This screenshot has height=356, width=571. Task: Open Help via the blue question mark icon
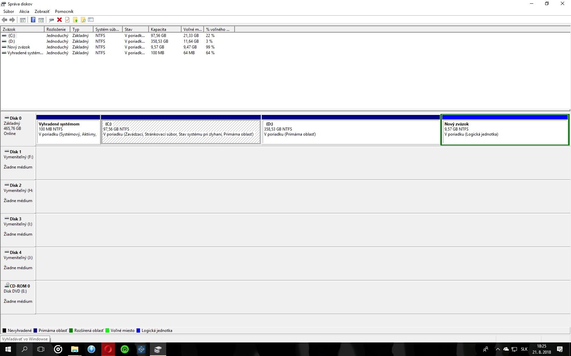tap(33, 20)
